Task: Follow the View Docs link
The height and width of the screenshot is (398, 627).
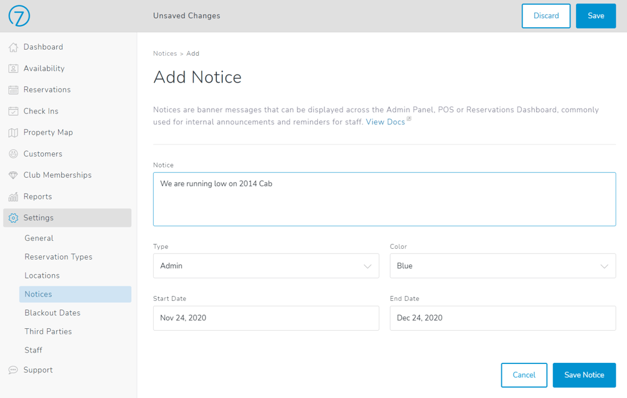Action: pos(385,121)
